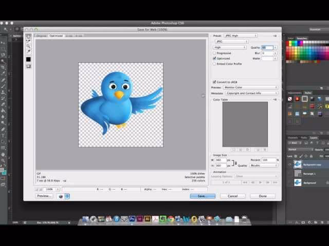The width and height of the screenshot is (329, 246).
Task: Click the Quality number input field
Action: [x=267, y=48]
